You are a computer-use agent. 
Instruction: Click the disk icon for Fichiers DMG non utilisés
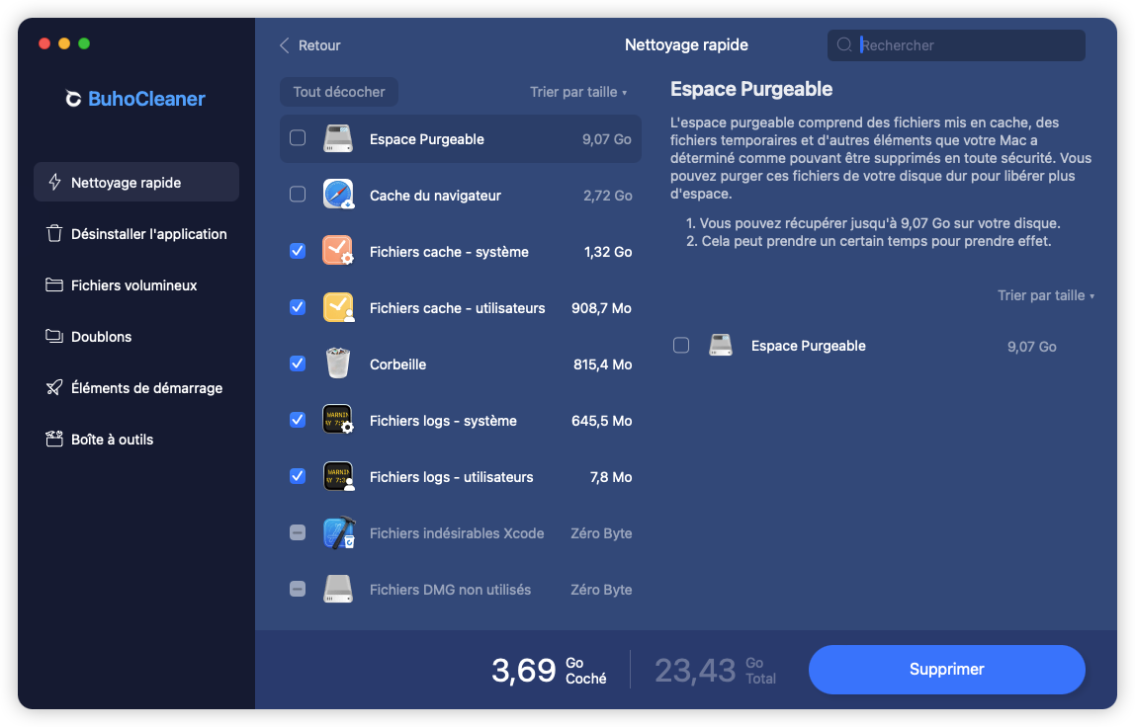(338, 589)
